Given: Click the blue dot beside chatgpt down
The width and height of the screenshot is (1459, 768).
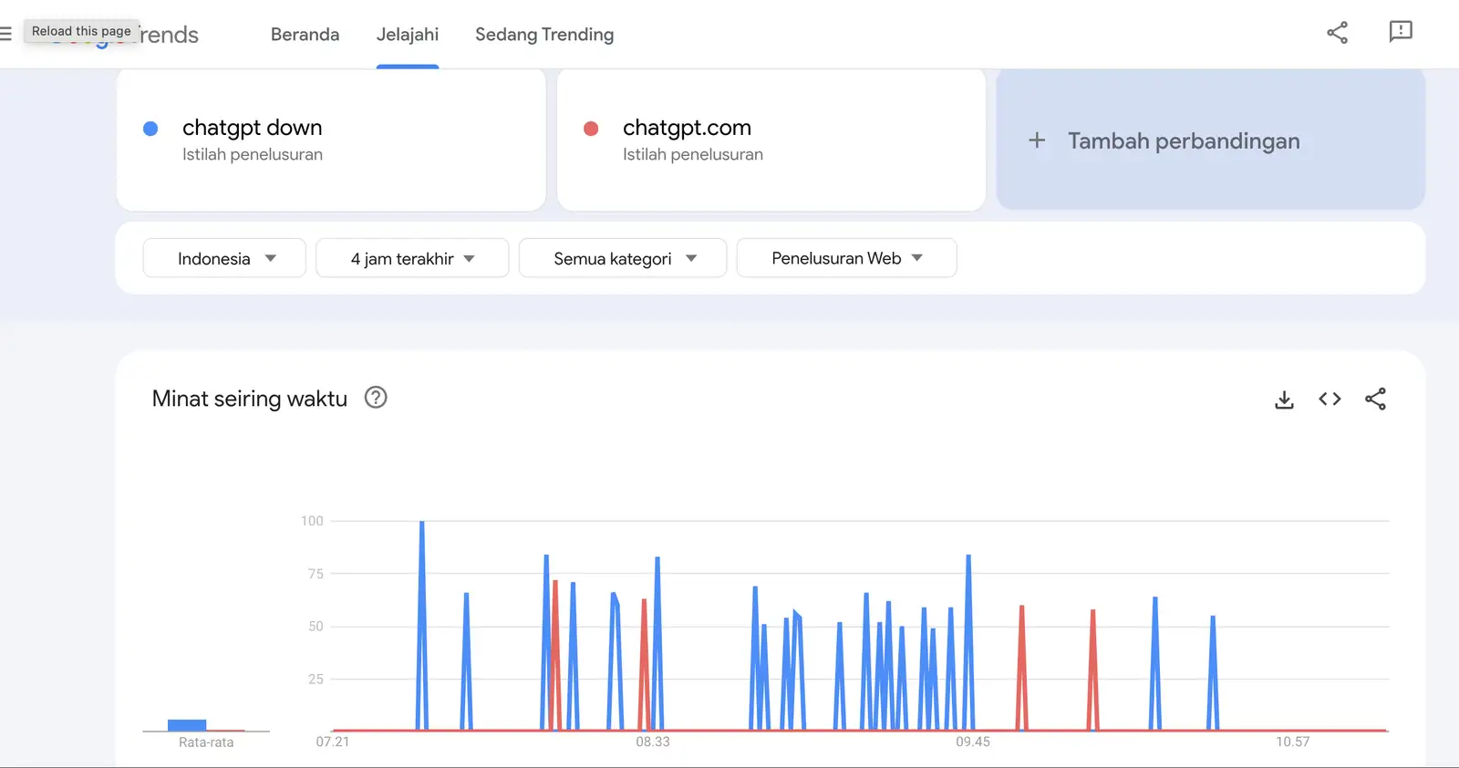Looking at the screenshot, I should click(x=150, y=129).
